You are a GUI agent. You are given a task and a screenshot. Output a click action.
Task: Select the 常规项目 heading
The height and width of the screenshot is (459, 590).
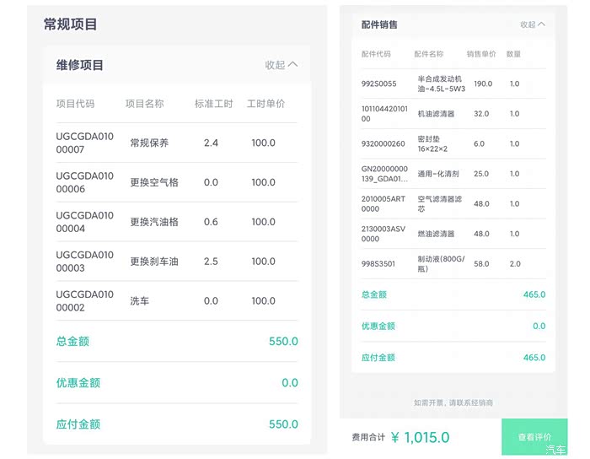click(71, 24)
